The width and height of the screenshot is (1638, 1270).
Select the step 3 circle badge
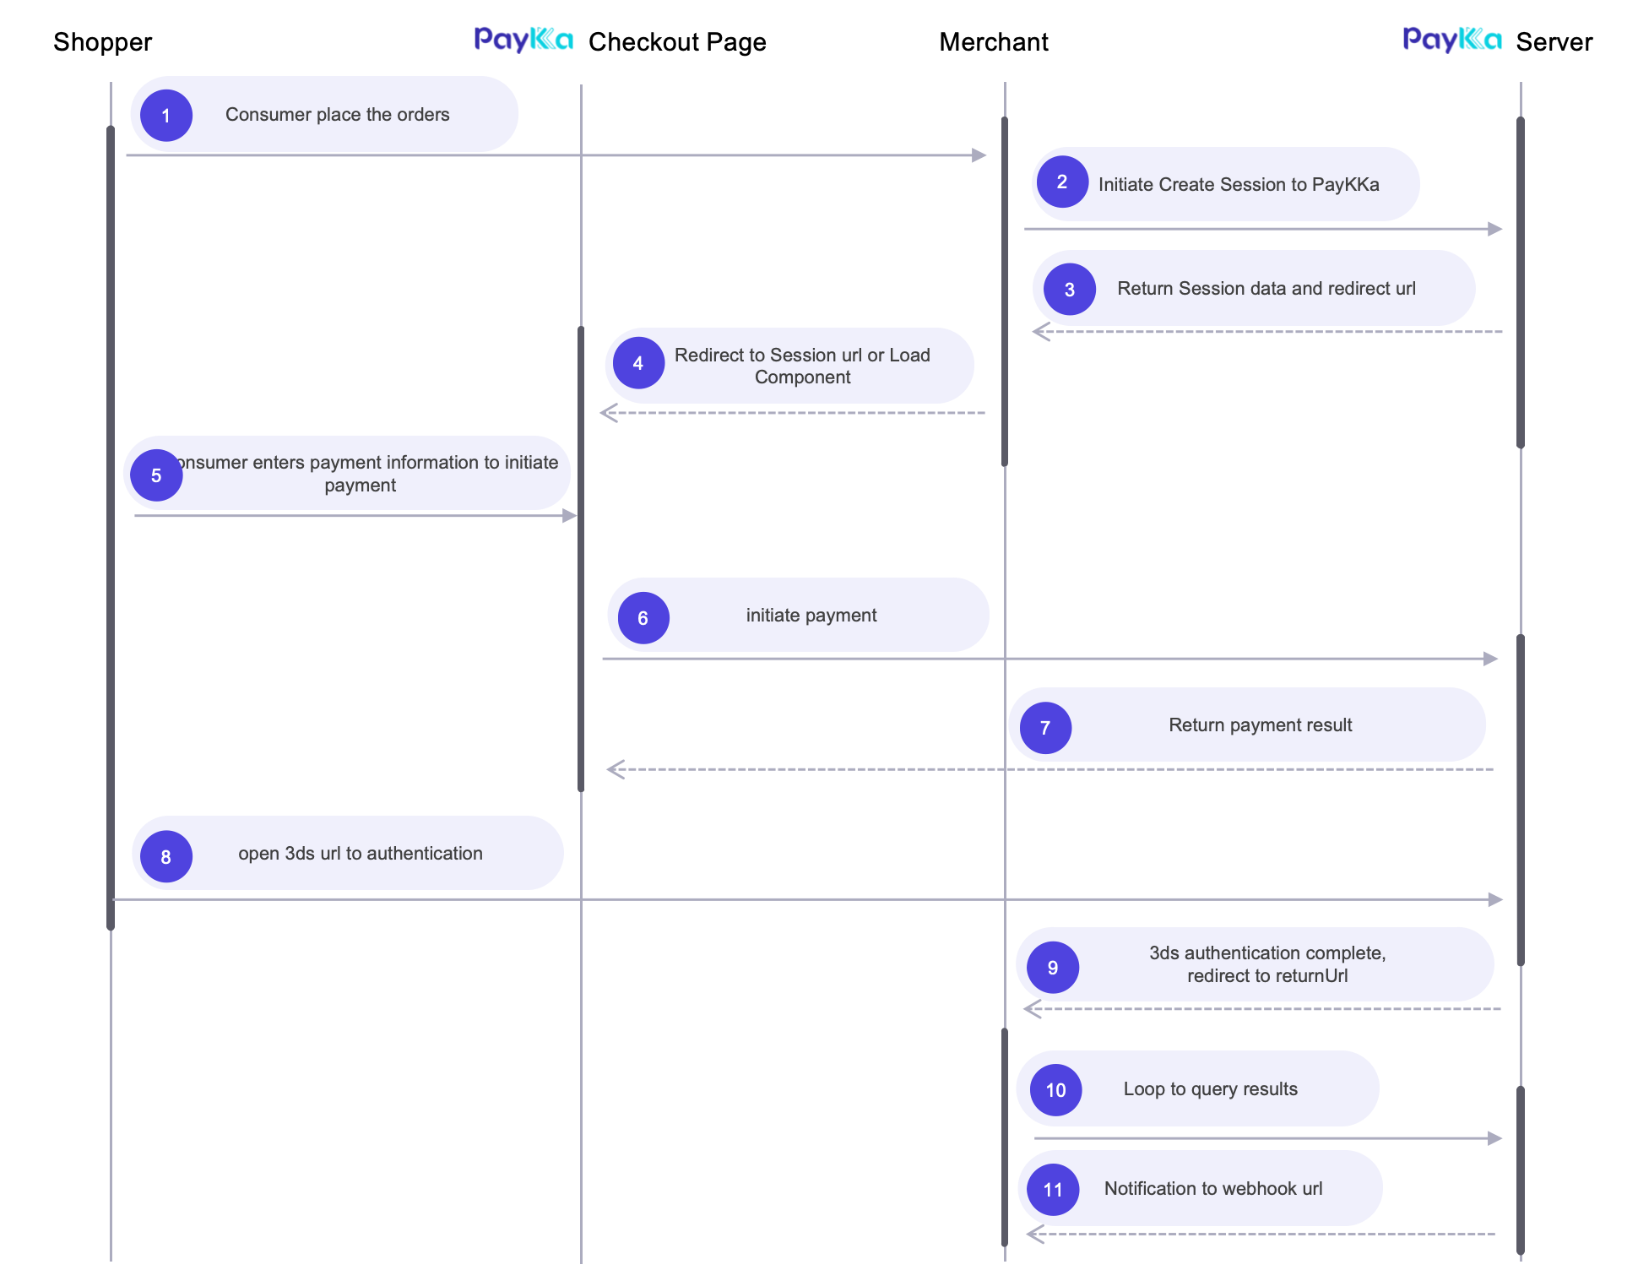1070,290
